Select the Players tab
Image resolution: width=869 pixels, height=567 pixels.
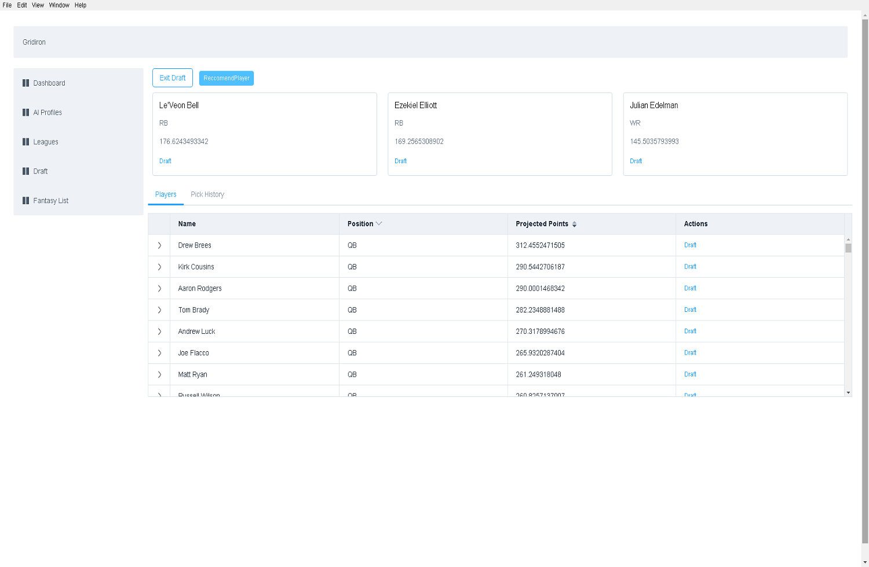[166, 194]
